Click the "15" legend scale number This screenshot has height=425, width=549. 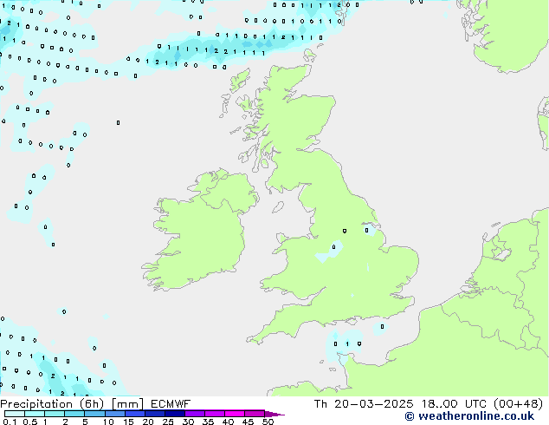click(x=128, y=422)
